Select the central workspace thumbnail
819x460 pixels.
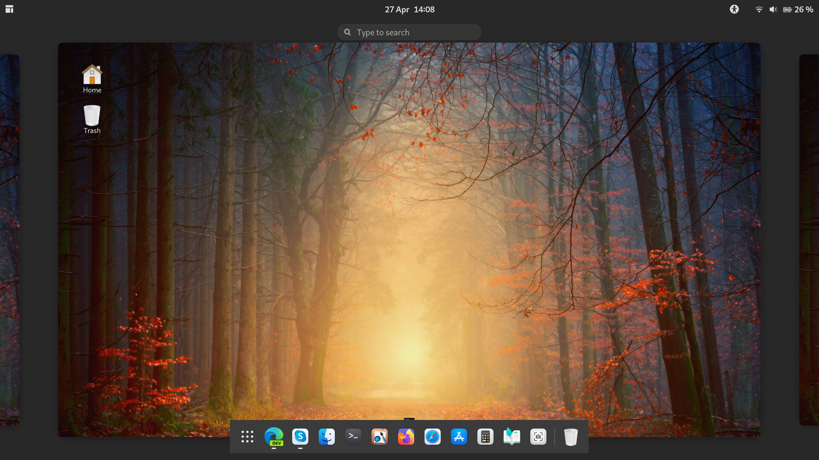point(409,239)
